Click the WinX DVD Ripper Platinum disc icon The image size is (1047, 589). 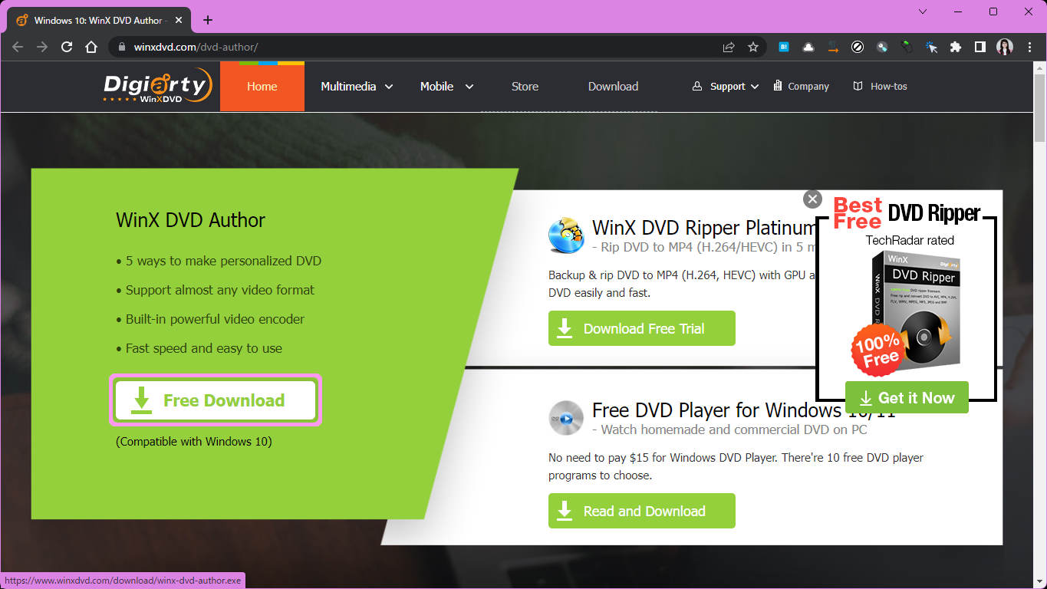coord(566,235)
